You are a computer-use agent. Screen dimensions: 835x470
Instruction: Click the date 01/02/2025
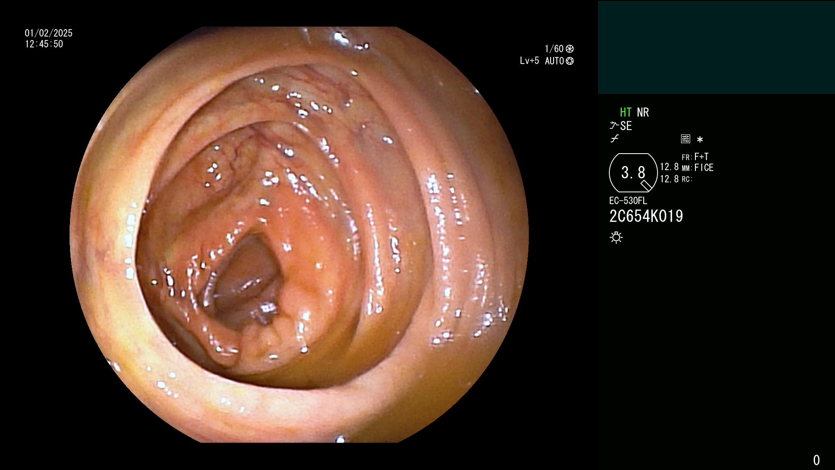pyautogui.click(x=49, y=33)
